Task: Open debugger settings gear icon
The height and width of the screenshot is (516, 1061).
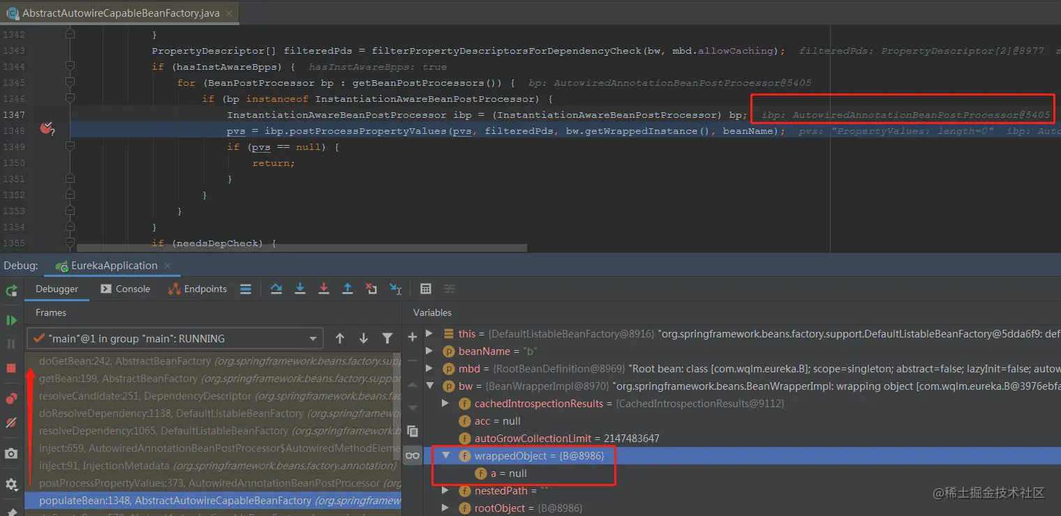Action: (11, 484)
